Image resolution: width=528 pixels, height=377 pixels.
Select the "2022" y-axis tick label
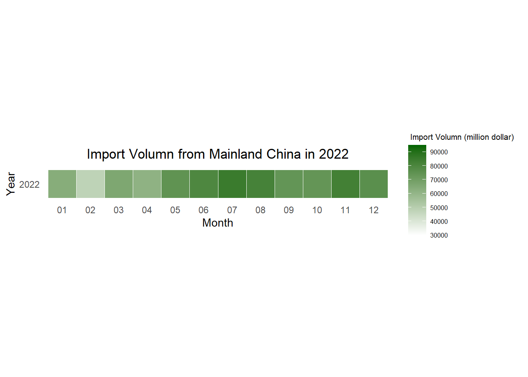[29, 185]
